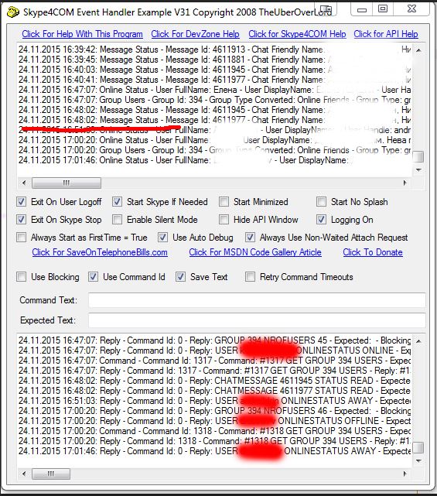Check the Hide API Window option
The image size is (437, 496).
pyautogui.click(x=224, y=220)
